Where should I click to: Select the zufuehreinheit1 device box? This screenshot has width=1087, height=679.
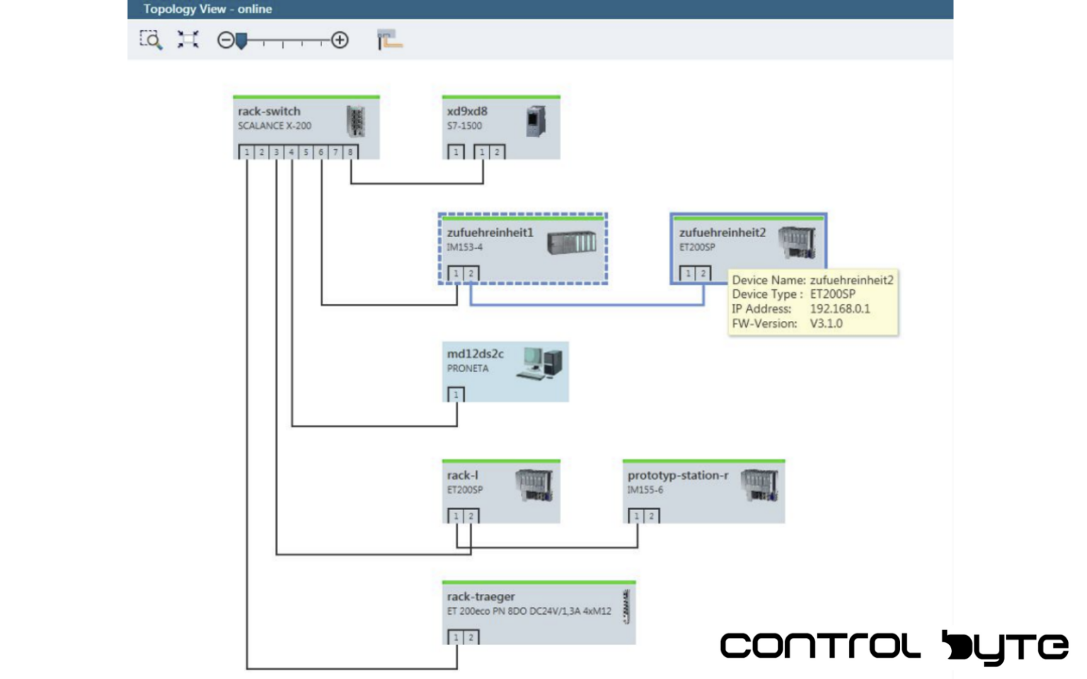495,249
